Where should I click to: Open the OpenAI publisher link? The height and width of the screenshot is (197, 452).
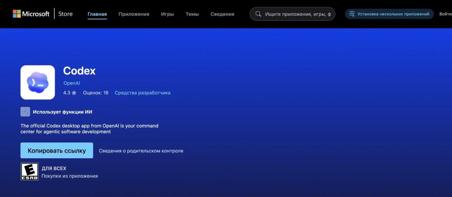tap(71, 83)
